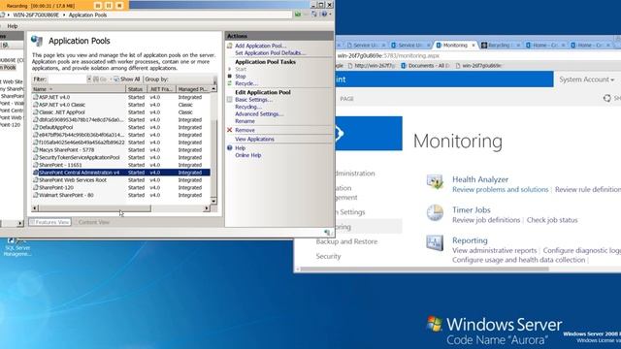The height and width of the screenshot is (349, 621).
Task: Select the ASP.NET v4.0 Classic pool
Action: click(x=120, y=105)
